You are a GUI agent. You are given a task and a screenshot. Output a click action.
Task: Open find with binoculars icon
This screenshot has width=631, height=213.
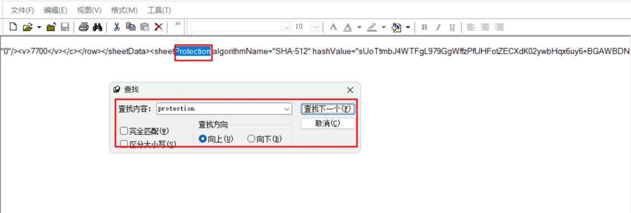[97, 27]
